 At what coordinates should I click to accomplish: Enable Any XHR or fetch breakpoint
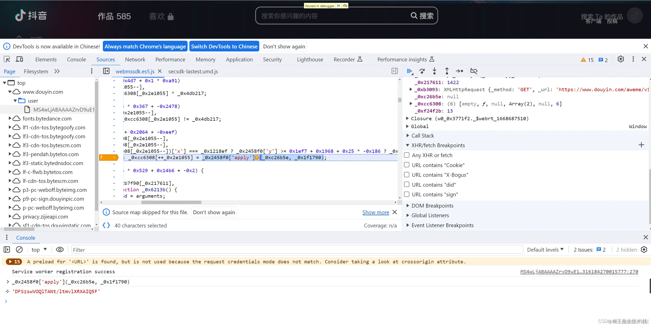(407, 155)
